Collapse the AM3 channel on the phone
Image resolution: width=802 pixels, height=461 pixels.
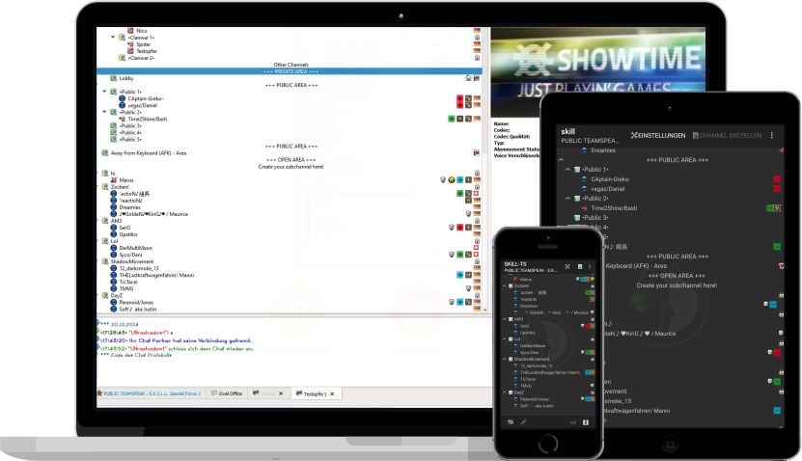[505, 319]
